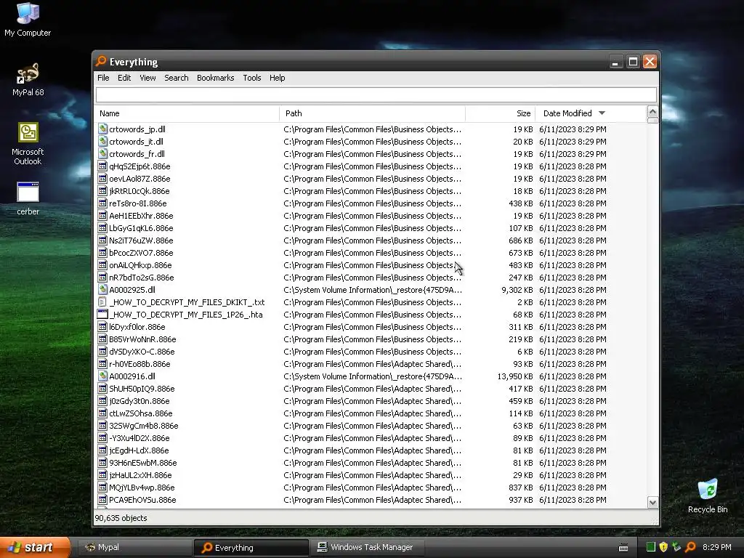Open the My Computer desktop icon

[x=28, y=19]
